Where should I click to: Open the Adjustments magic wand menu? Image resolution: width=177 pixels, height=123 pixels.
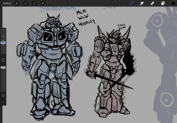coord(26,3)
